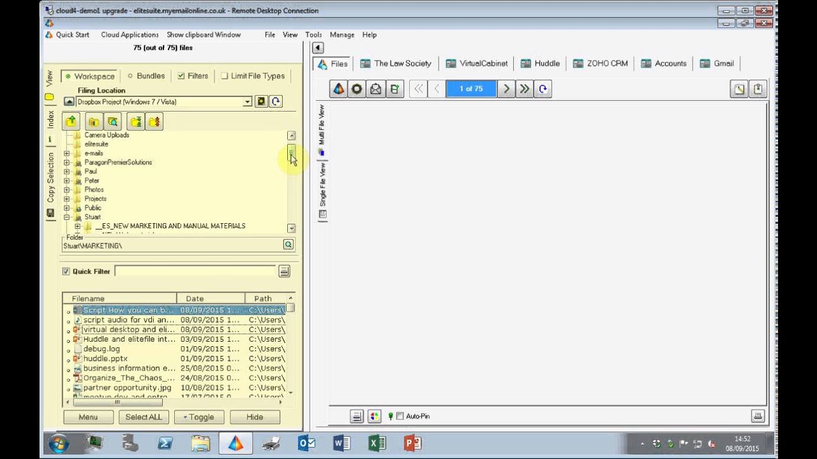Click the Menu button below file list
Image resolution: width=817 pixels, height=459 pixels.
click(88, 417)
